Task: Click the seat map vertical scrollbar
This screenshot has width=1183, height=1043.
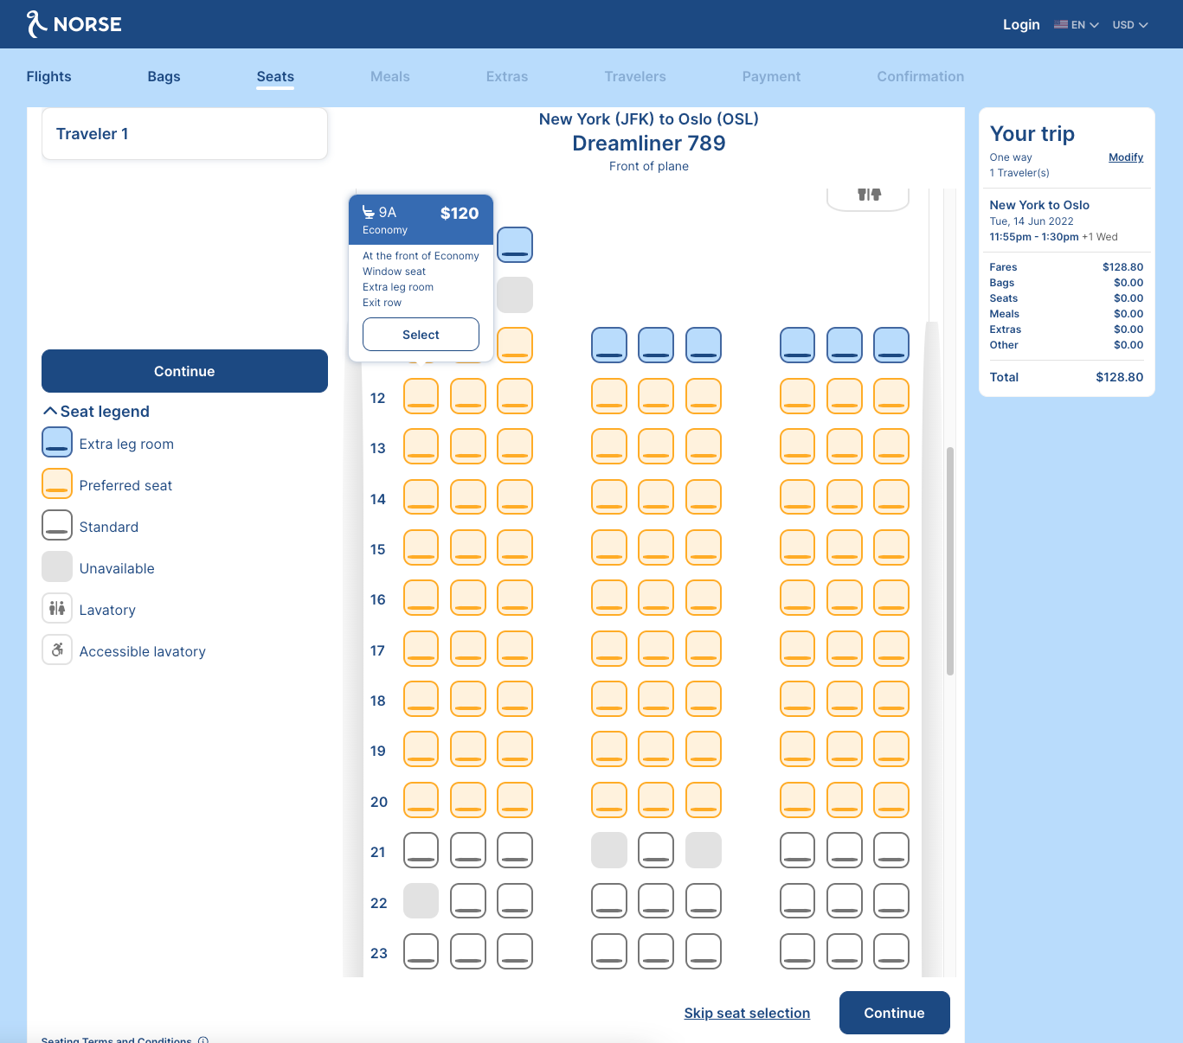Action: coord(950,560)
